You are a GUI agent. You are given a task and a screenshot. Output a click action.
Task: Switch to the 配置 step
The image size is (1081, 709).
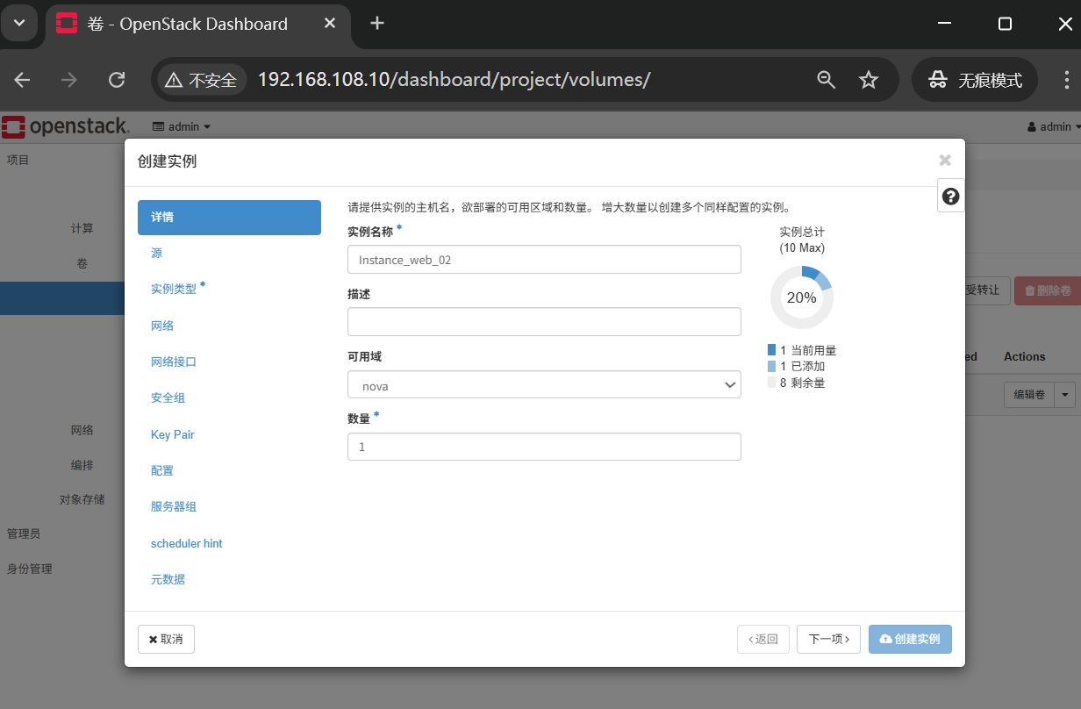(x=162, y=471)
